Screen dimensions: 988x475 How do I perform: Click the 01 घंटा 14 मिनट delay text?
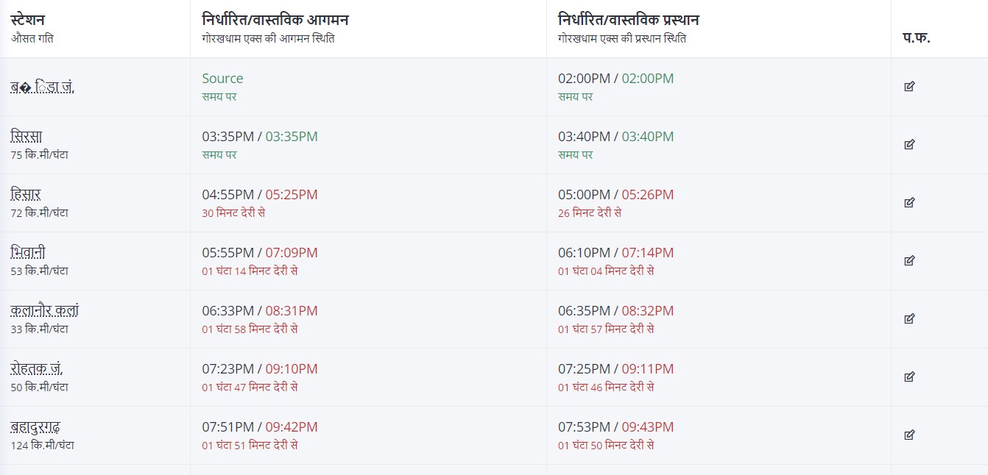(250, 271)
